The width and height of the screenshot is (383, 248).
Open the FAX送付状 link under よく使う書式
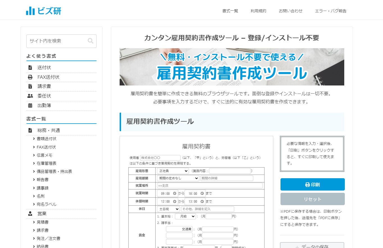click(x=48, y=77)
